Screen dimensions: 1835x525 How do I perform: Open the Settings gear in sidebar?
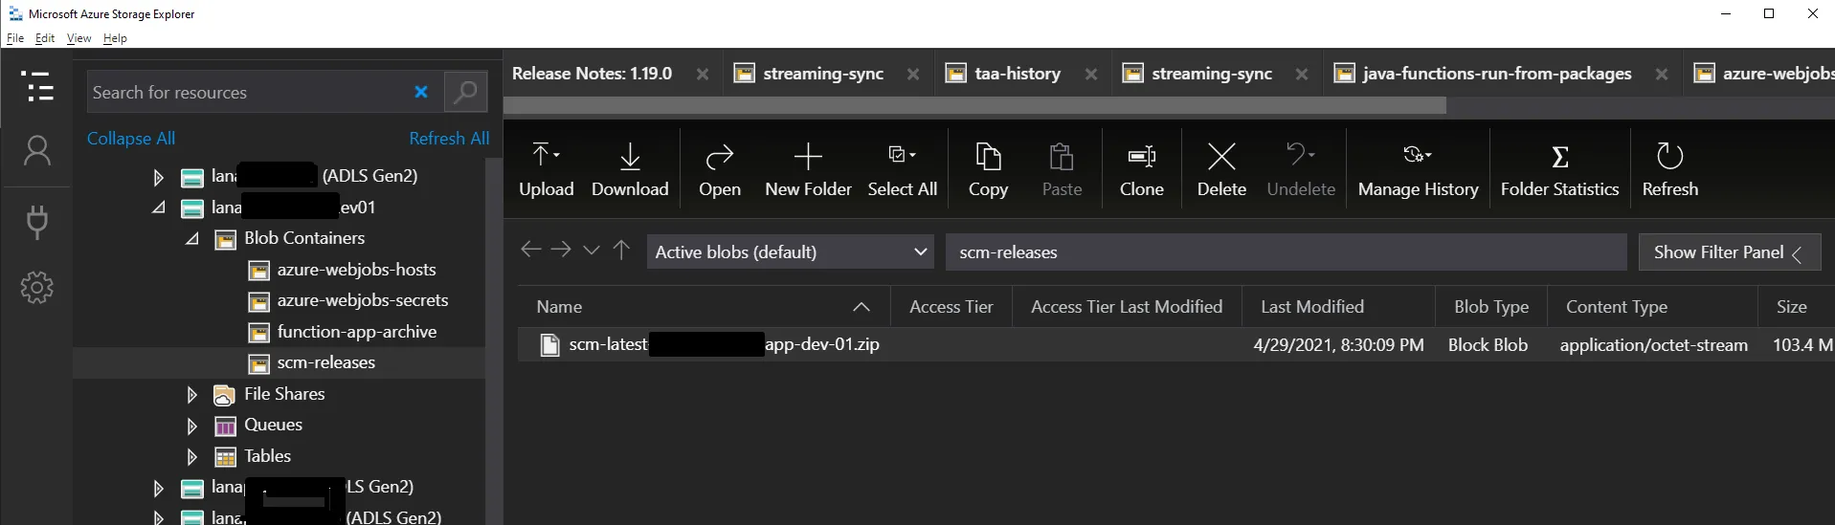click(x=37, y=287)
